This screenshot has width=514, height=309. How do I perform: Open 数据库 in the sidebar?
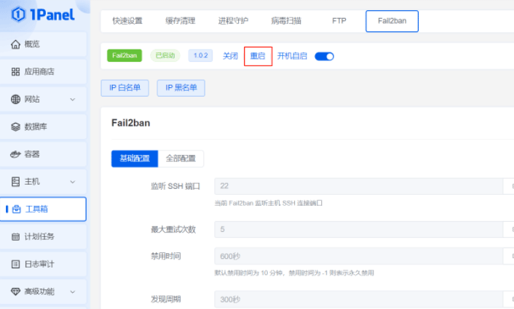(x=43, y=127)
